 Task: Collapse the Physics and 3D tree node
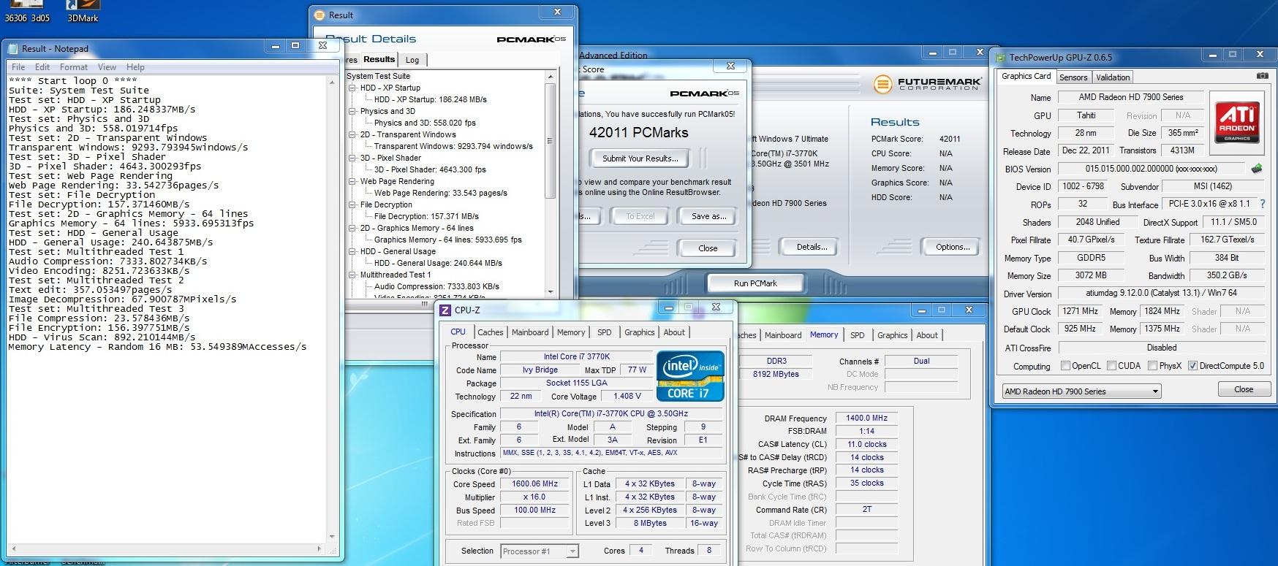(x=352, y=111)
